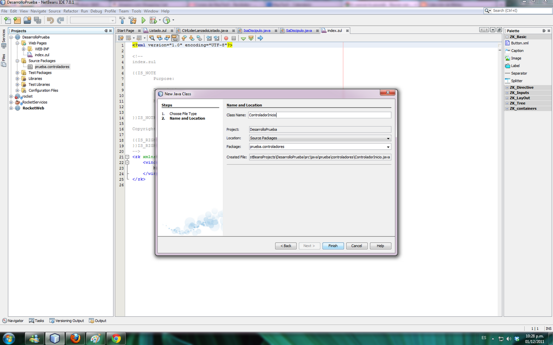
Task: Click the Redo arrow in the main toolbar
Action: click(x=60, y=20)
